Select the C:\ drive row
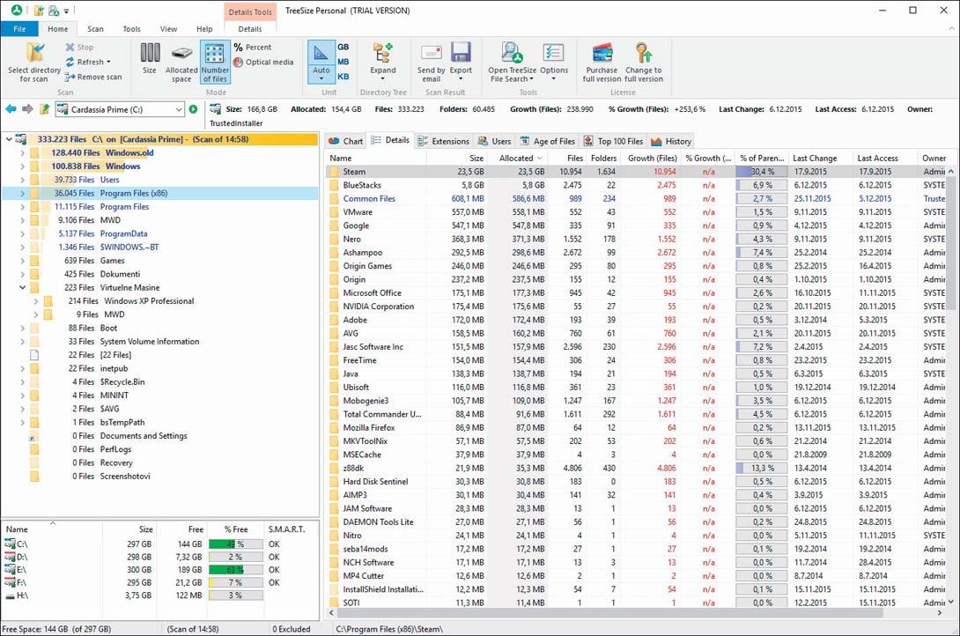The image size is (960, 636). point(159,544)
